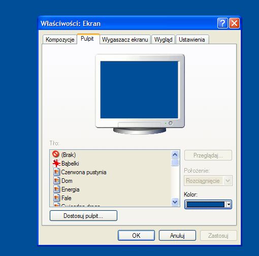Close the Właściwości: Ekran dialog
The height and width of the screenshot is (256, 259).
[234, 23]
